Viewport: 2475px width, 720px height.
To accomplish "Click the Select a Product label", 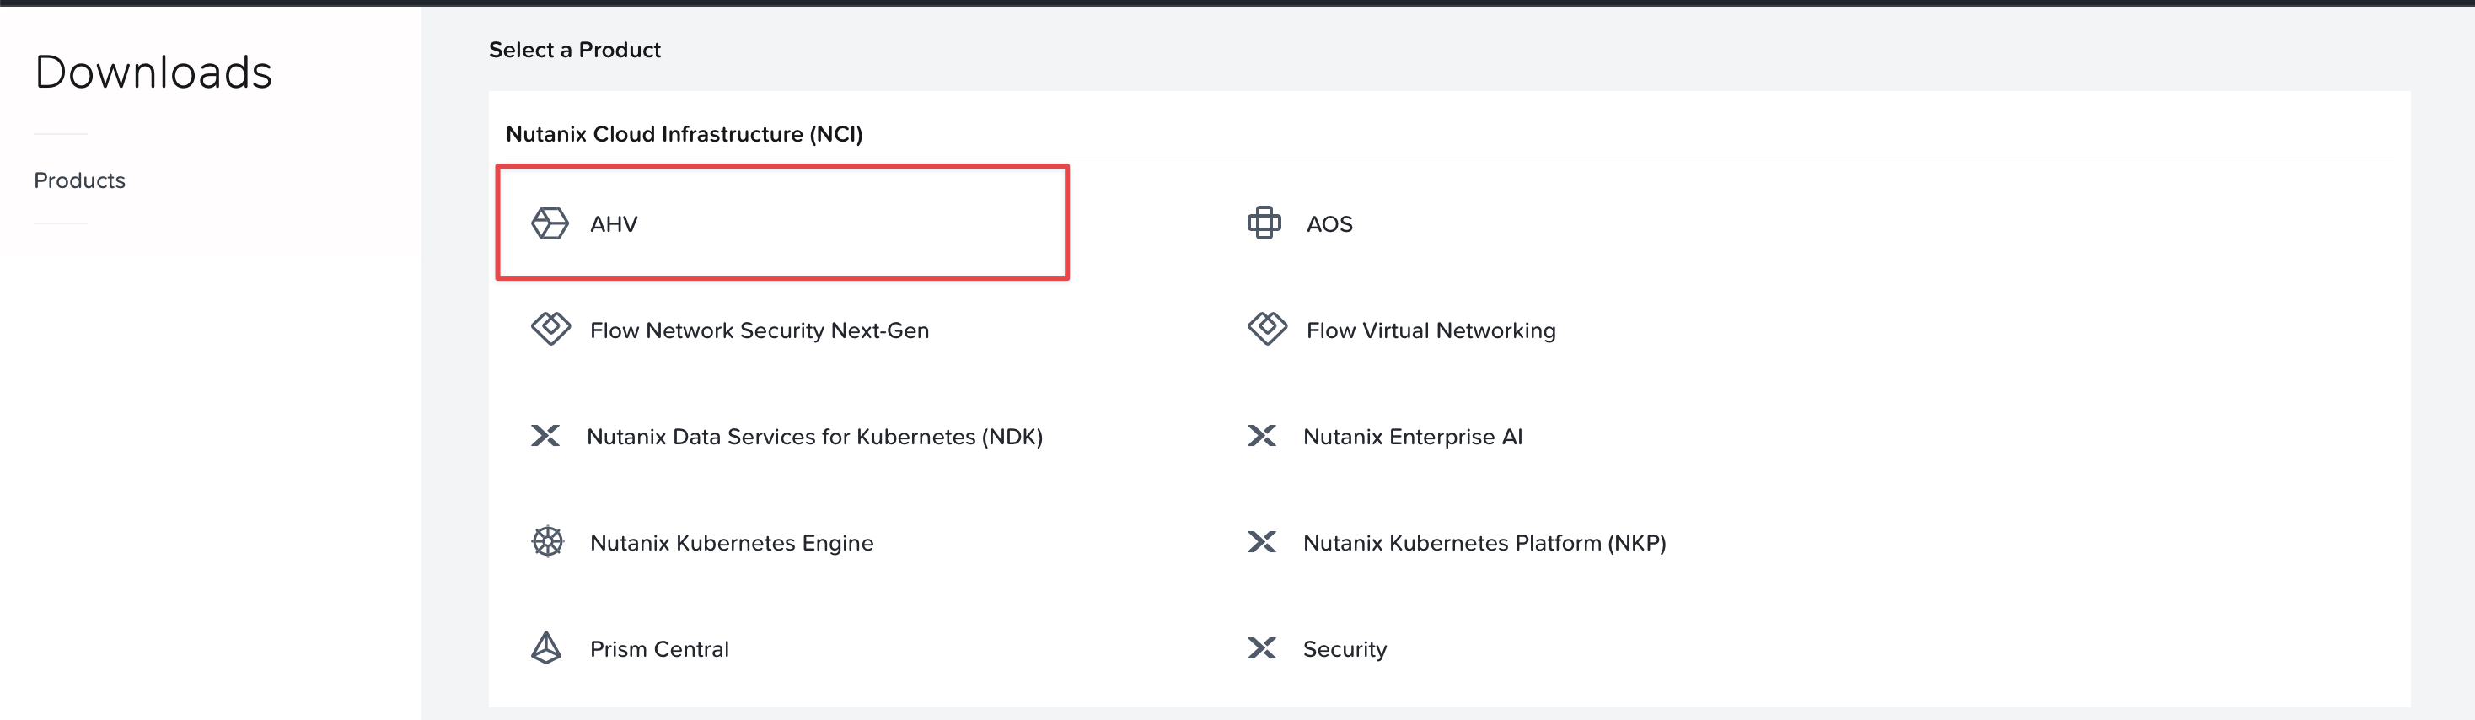I will pyautogui.click(x=575, y=50).
